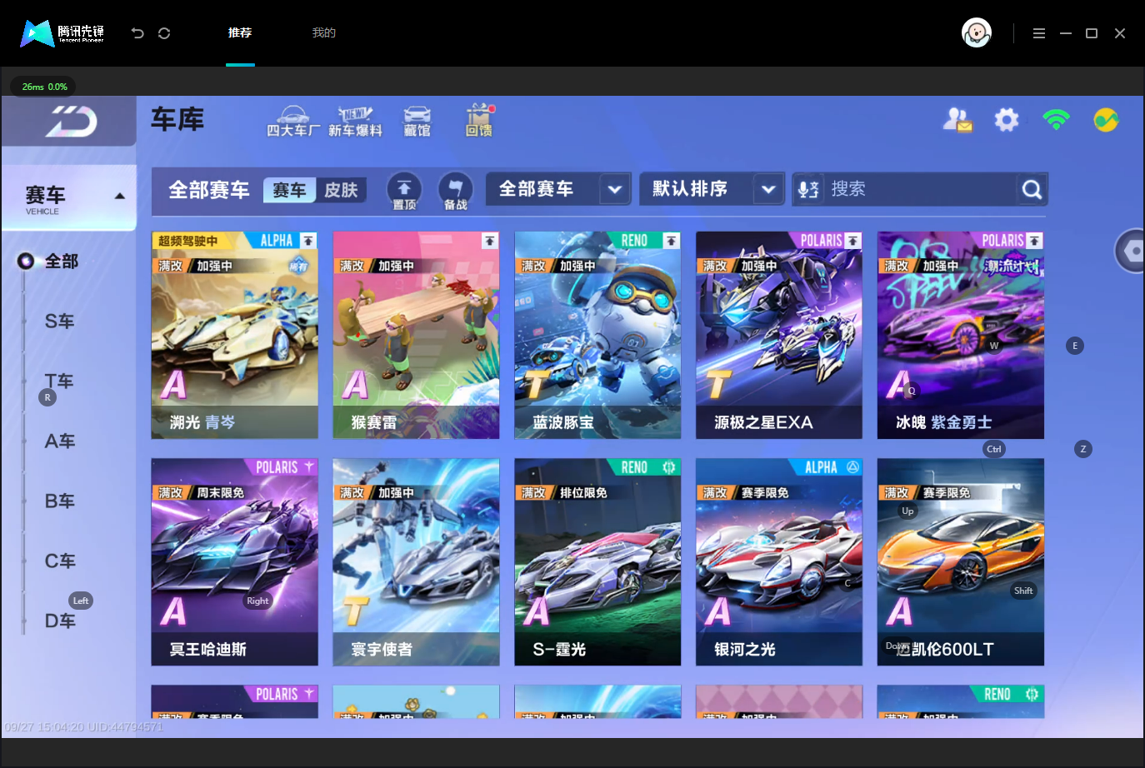Select the S车 class filter

[x=60, y=322]
